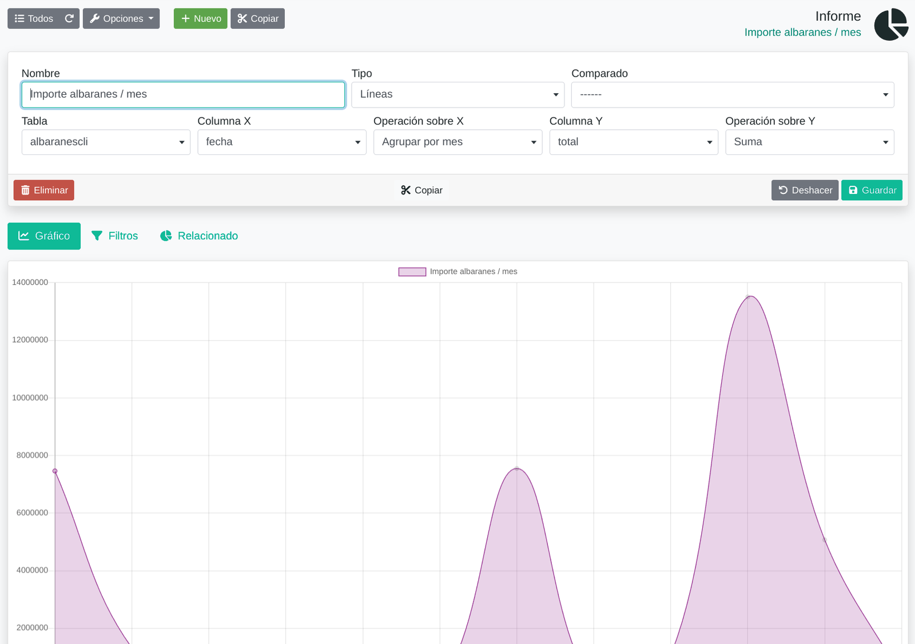Create a new report with Nuevo
915x644 pixels.
[x=201, y=18]
